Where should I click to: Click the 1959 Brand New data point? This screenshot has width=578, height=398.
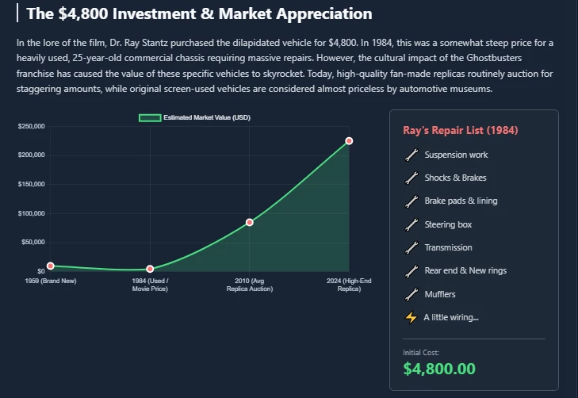pyautogui.click(x=51, y=266)
